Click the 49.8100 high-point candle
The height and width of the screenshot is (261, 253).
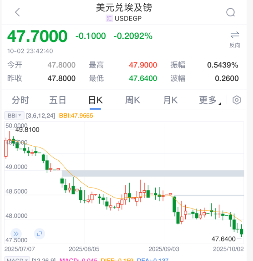click(10, 139)
